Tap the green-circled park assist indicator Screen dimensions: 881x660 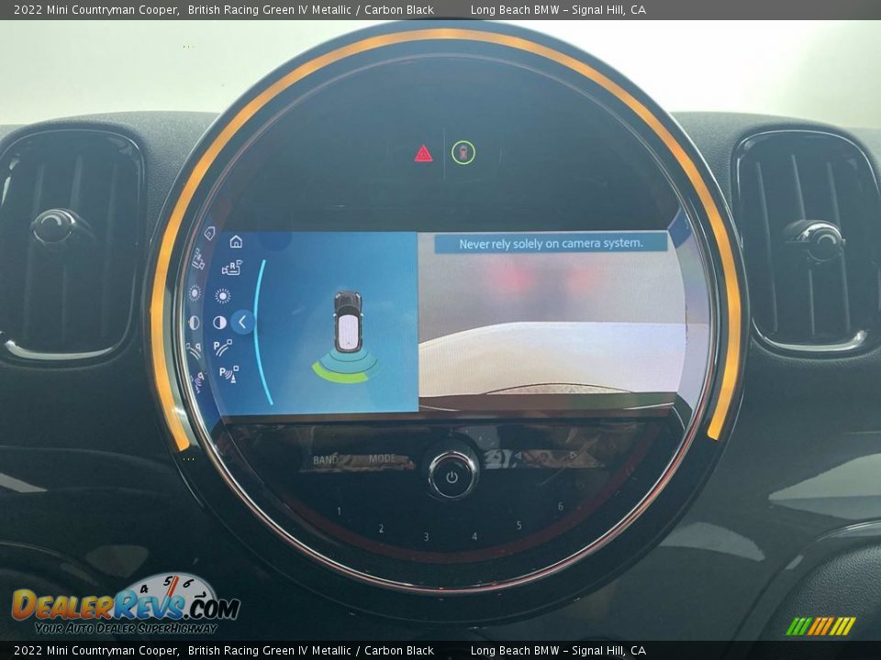point(463,152)
